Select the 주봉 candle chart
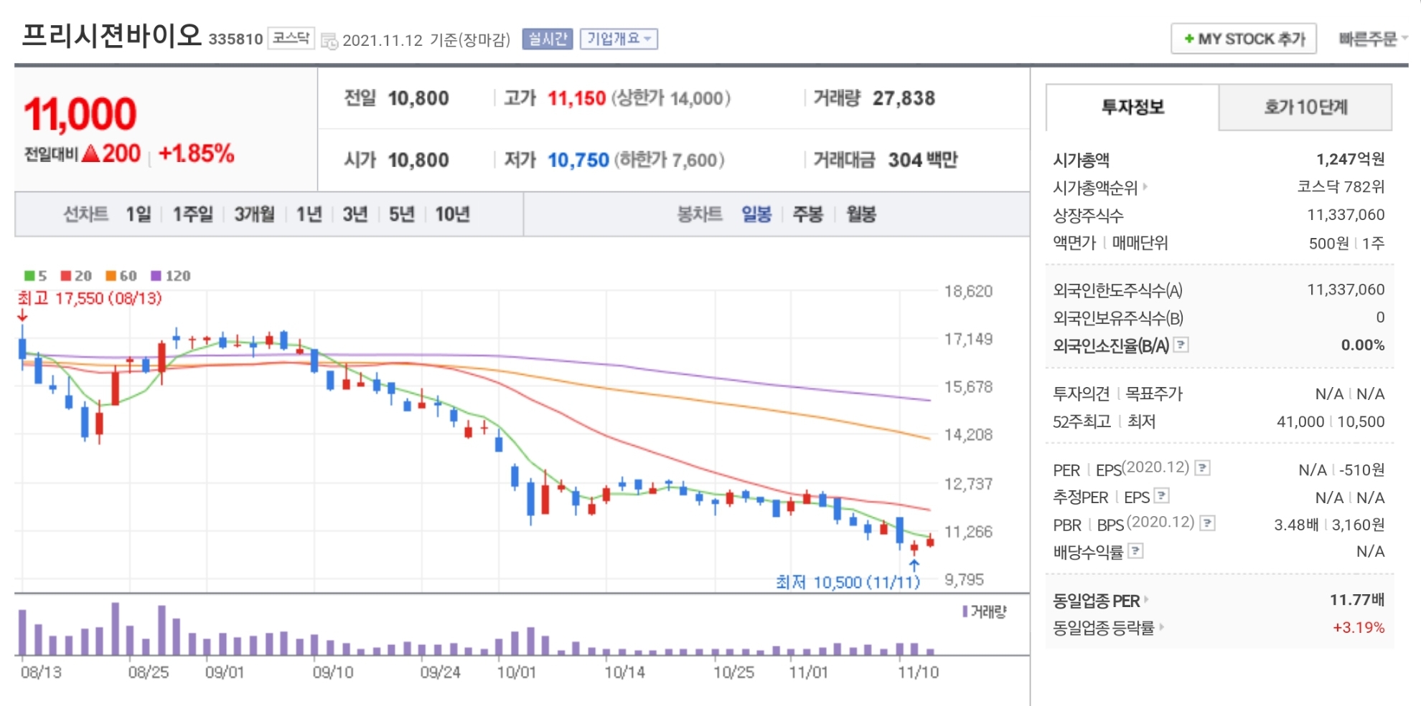 click(807, 214)
